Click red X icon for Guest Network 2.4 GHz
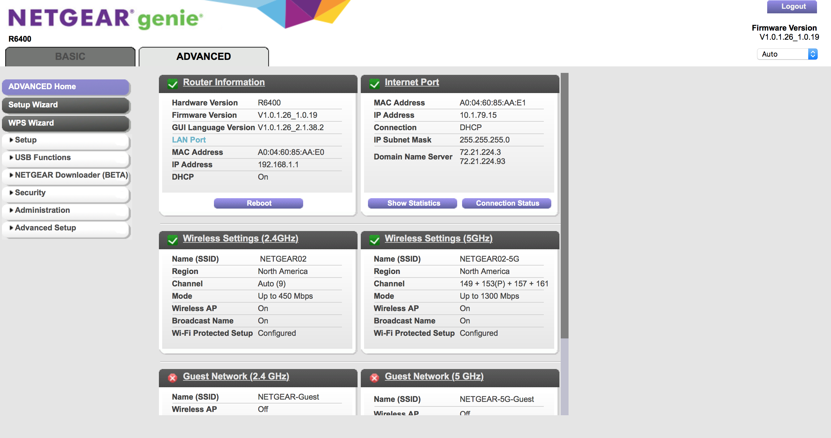 click(173, 378)
